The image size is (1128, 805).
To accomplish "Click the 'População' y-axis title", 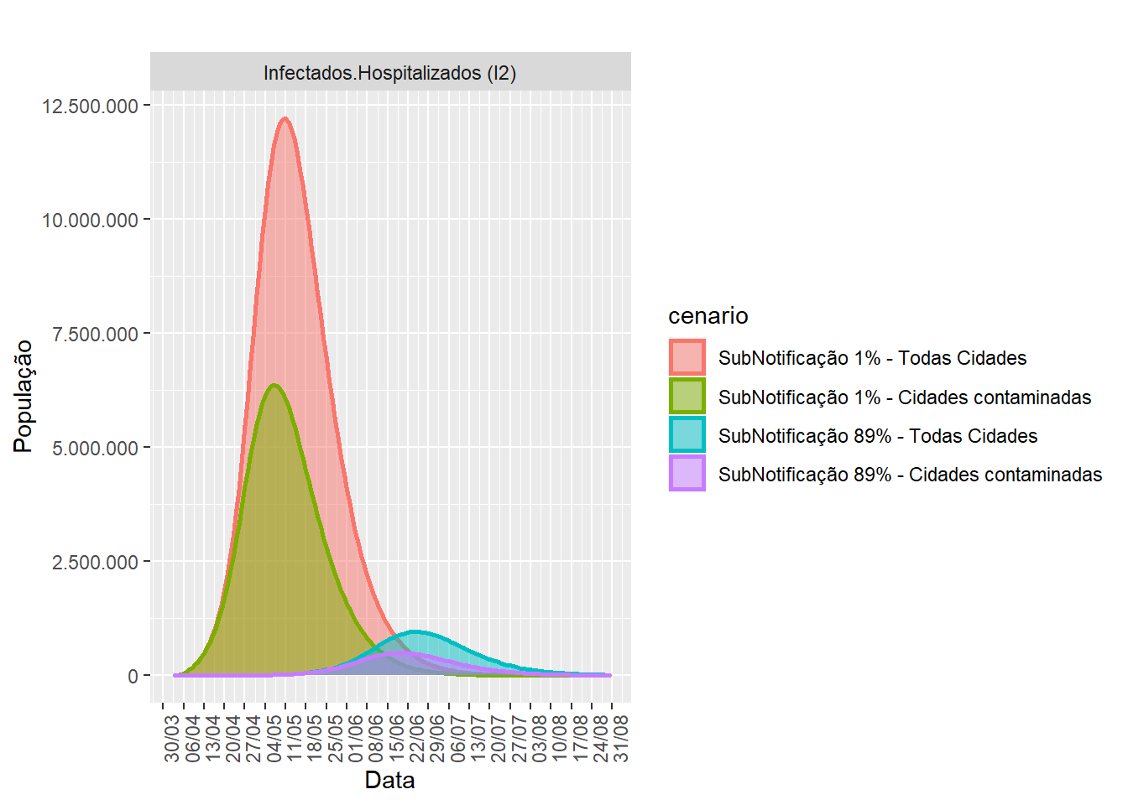I will 23,396.
